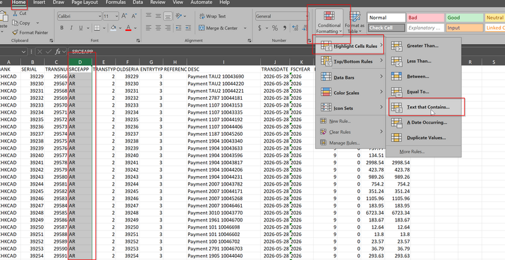Open the Merge & Center dropdown arrow
This screenshot has height=260, width=505.
click(245, 28)
